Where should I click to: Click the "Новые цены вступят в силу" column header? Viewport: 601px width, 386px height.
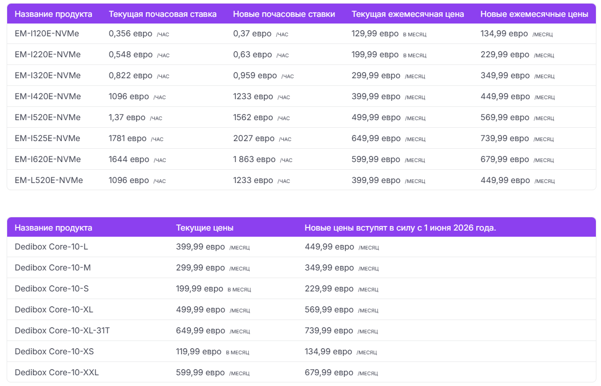pyautogui.click(x=400, y=228)
